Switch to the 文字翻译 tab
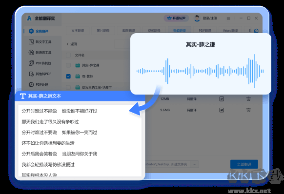This screenshot has width=284, height=194. [x=78, y=31]
